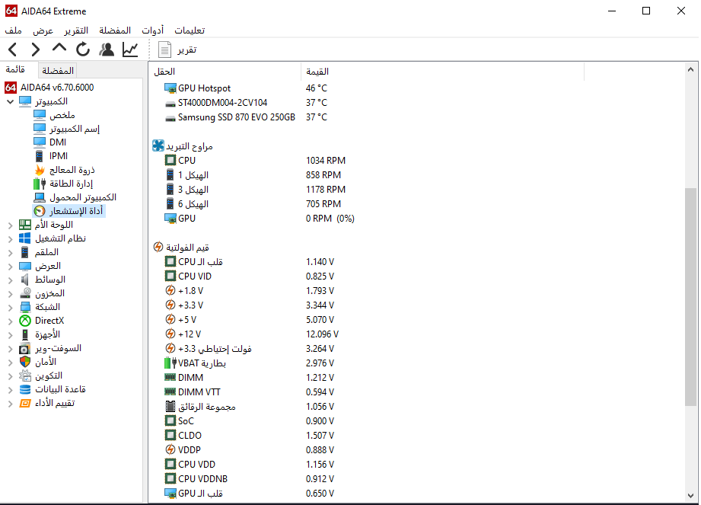This screenshot has width=701, height=505.
Task: Click the الحقل column header
Action: pos(225,72)
